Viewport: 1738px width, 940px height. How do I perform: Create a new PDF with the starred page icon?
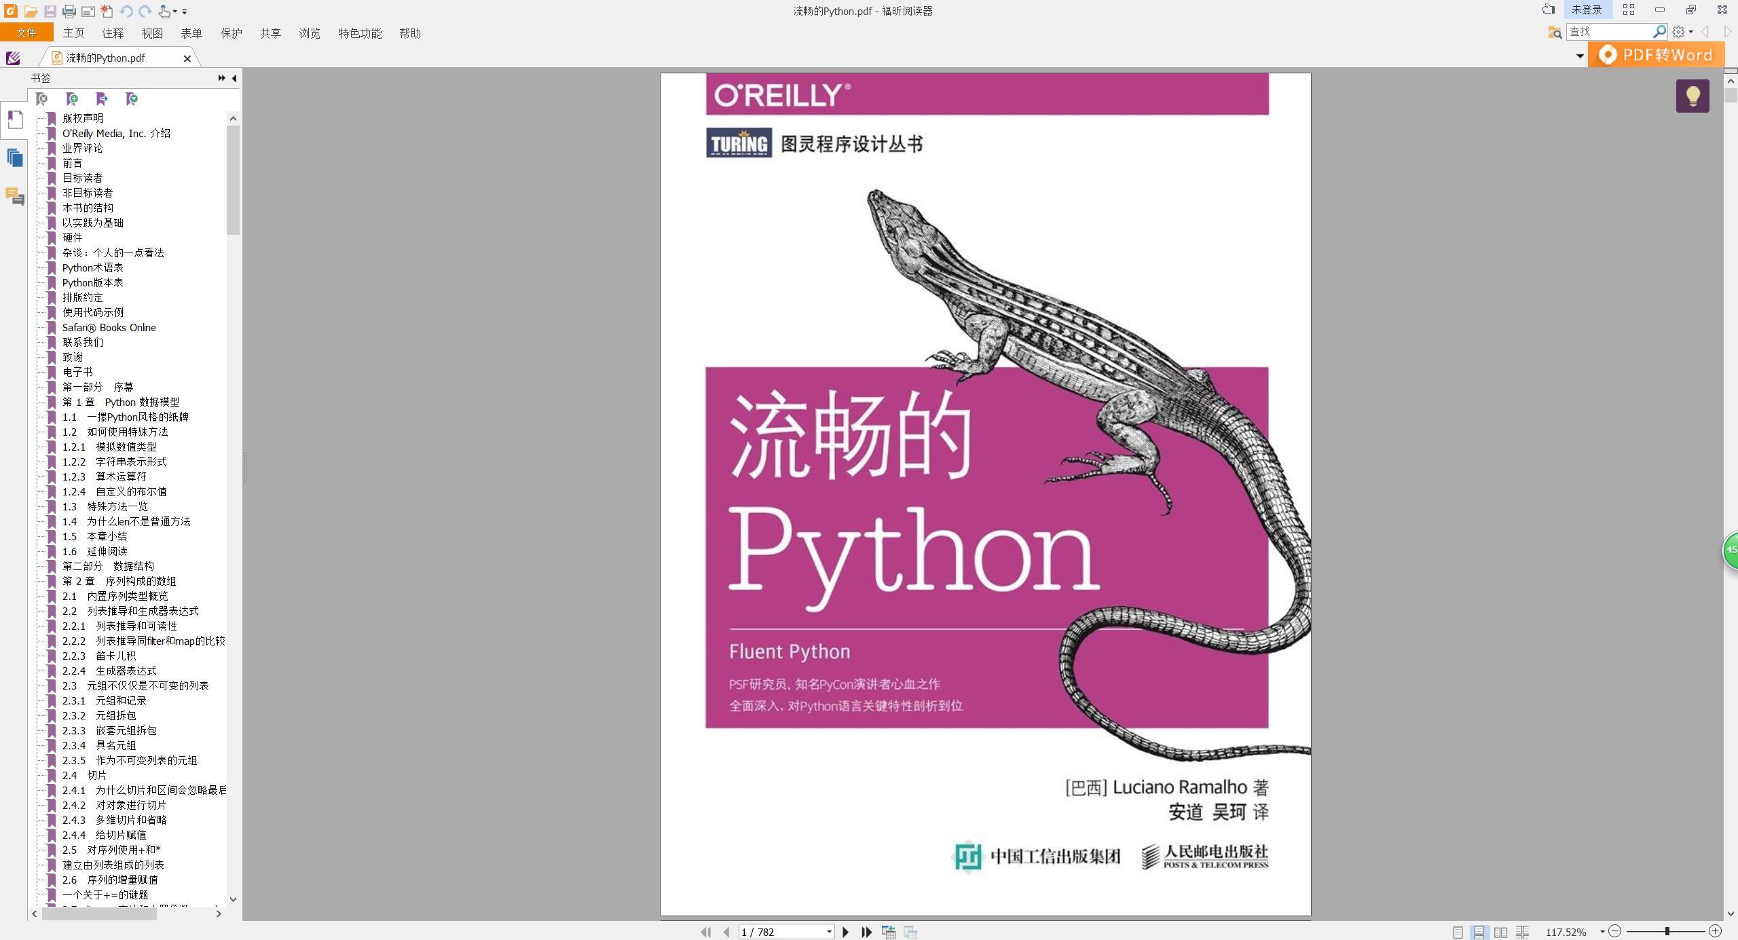pos(107,11)
